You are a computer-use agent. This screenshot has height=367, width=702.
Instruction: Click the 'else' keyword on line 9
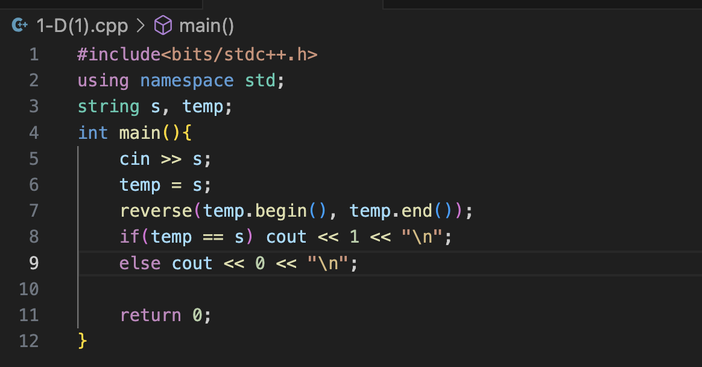pyautogui.click(x=140, y=263)
